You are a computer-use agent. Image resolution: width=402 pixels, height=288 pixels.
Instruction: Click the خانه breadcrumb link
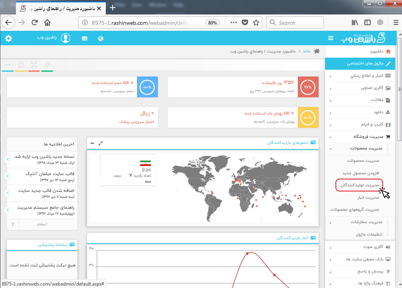coord(307,51)
